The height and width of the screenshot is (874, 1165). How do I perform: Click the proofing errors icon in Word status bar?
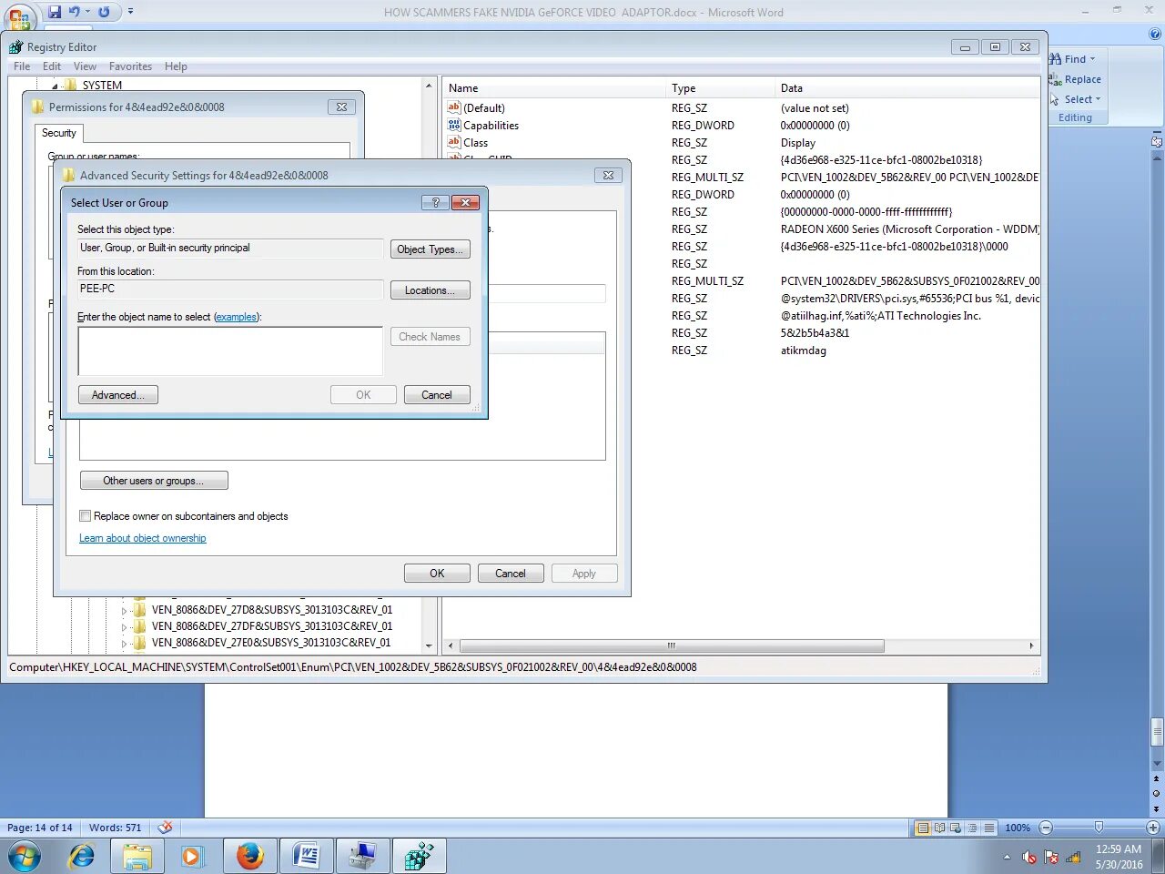pos(165,828)
